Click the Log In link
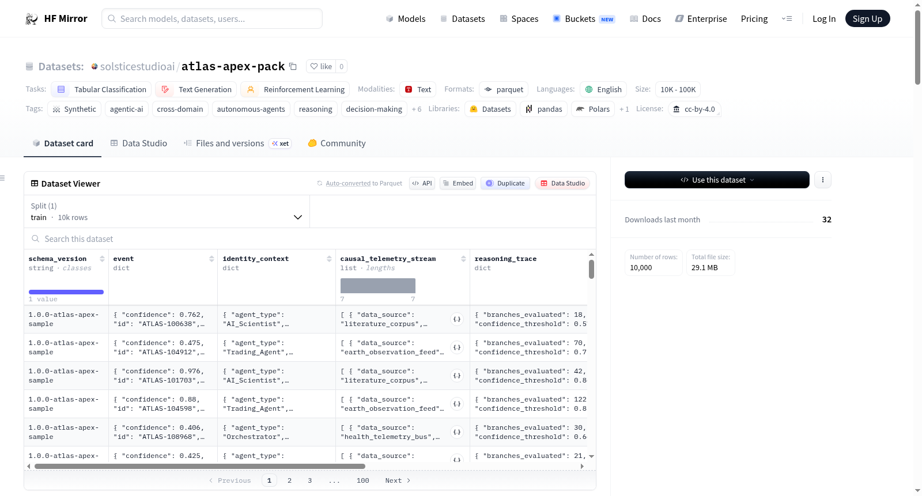922x496 pixels. [x=824, y=19]
